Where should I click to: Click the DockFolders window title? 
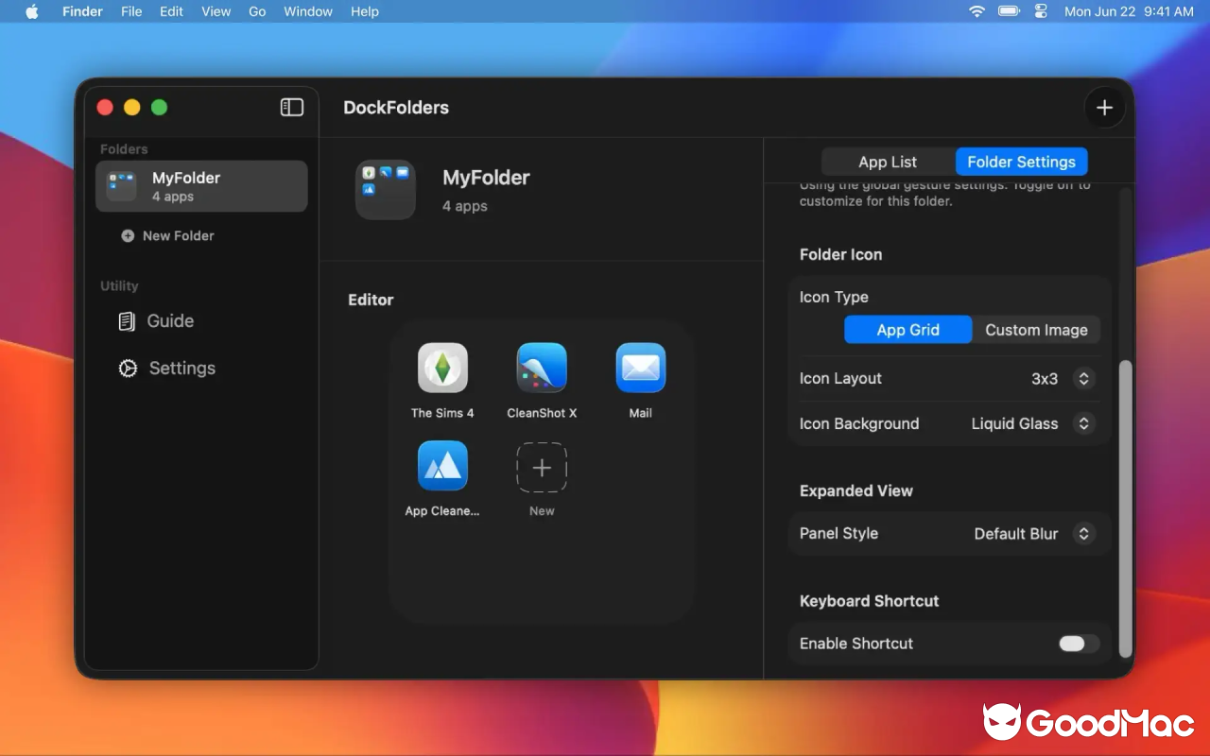point(396,108)
